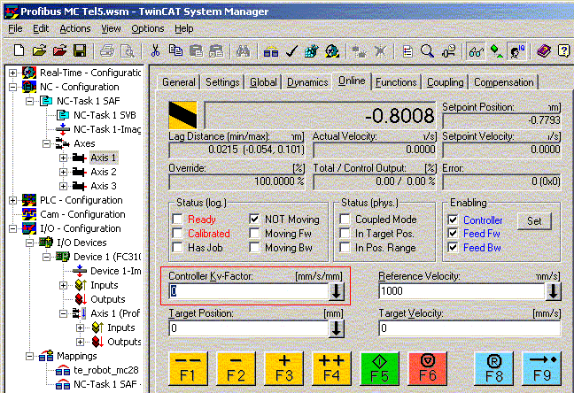Toggle the Has Job checkbox
The height and width of the screenshot is (393, 574).
point(177,248)
